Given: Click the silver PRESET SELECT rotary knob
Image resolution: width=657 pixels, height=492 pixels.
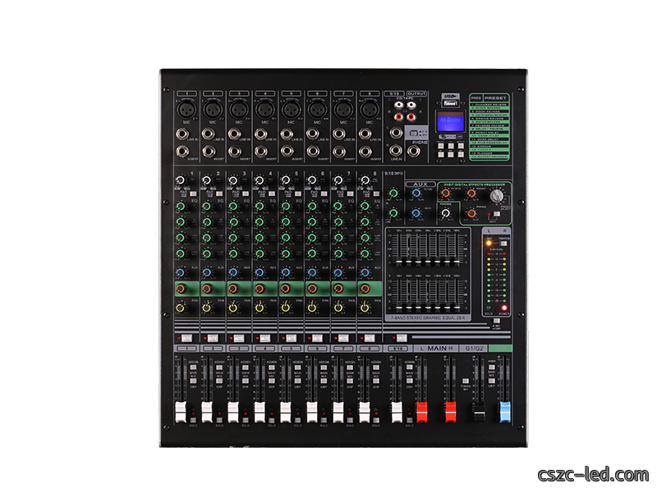Looking at the screenshot, I should pyautogui.click(x=497, y=195).
